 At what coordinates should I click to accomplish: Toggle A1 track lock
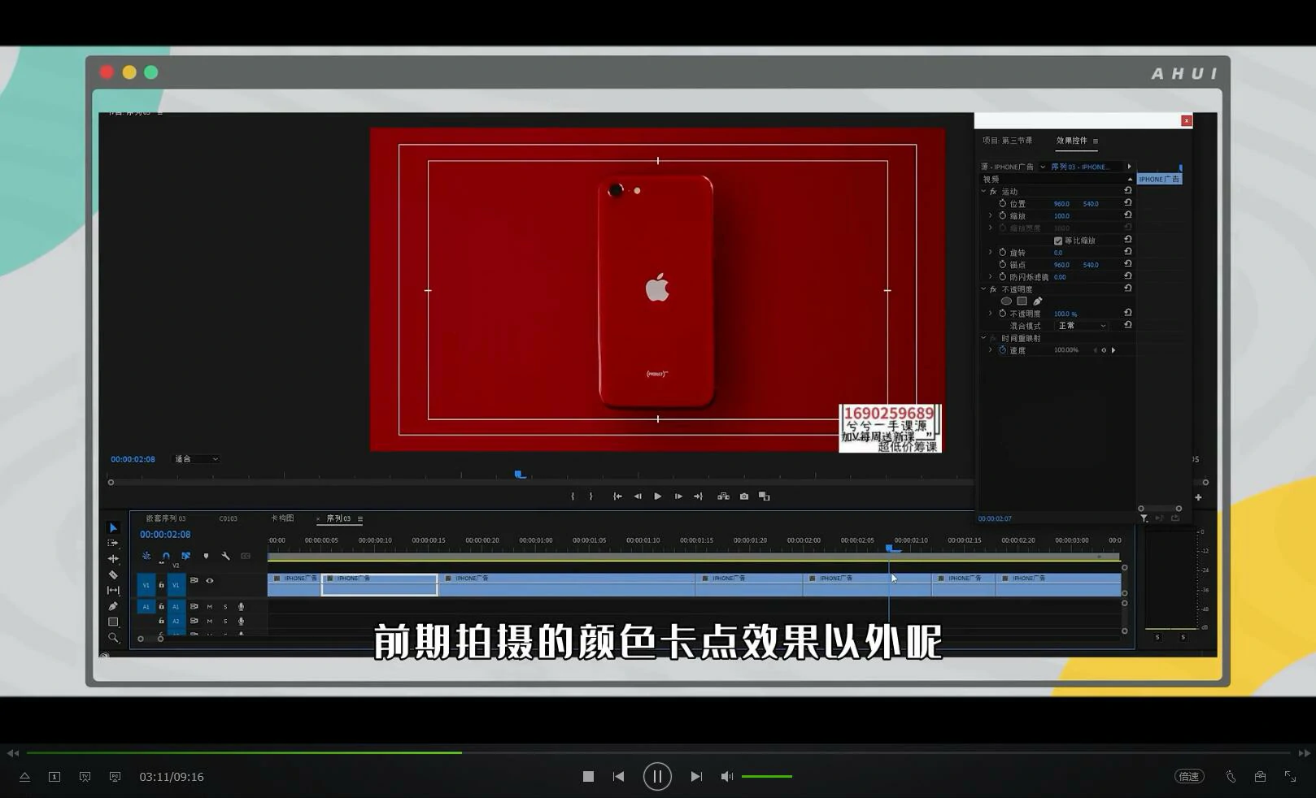tap(161, 606)
